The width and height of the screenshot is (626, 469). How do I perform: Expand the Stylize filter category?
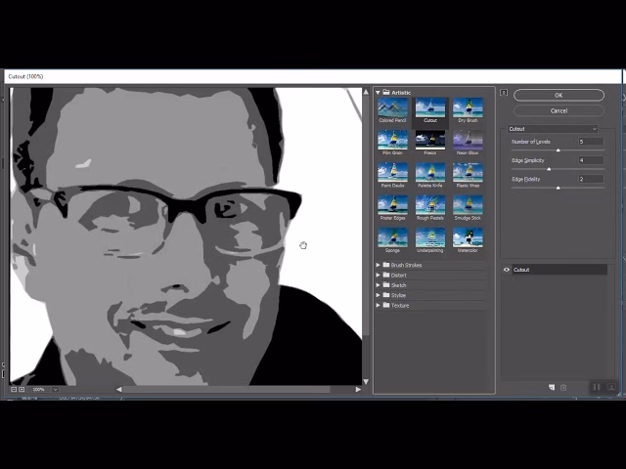tap(378, 295)
